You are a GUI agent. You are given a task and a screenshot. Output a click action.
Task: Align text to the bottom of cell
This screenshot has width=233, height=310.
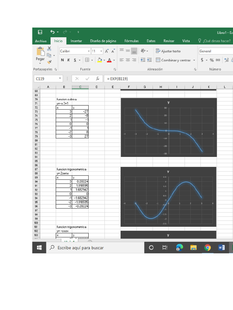click(x=134, y=51)
